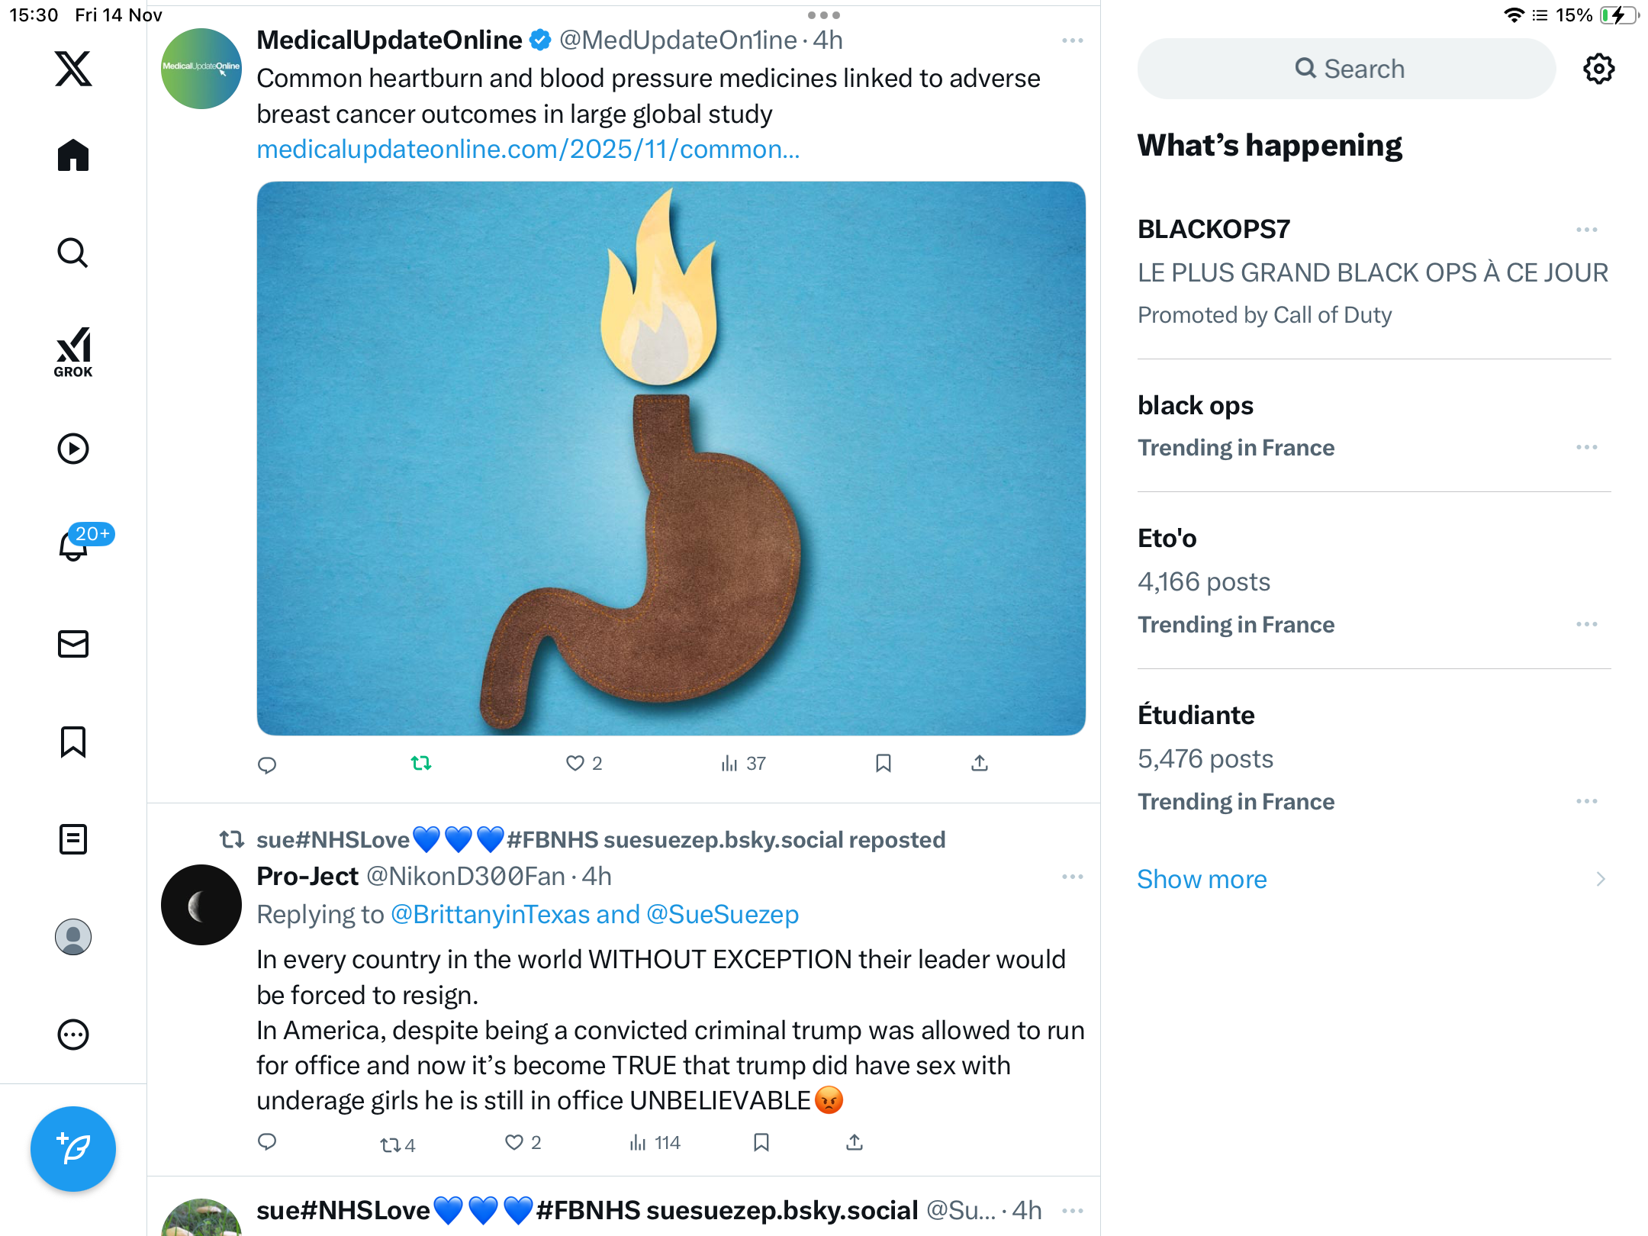Open search settings gear
This screenshot has width=1648, height=1236.
1598,69
